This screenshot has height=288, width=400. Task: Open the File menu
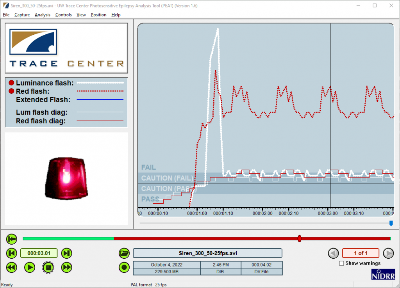point(6,15)
